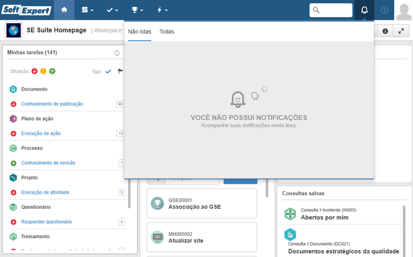
Task: Click the magnifier search icon
Action: point(316,10)
